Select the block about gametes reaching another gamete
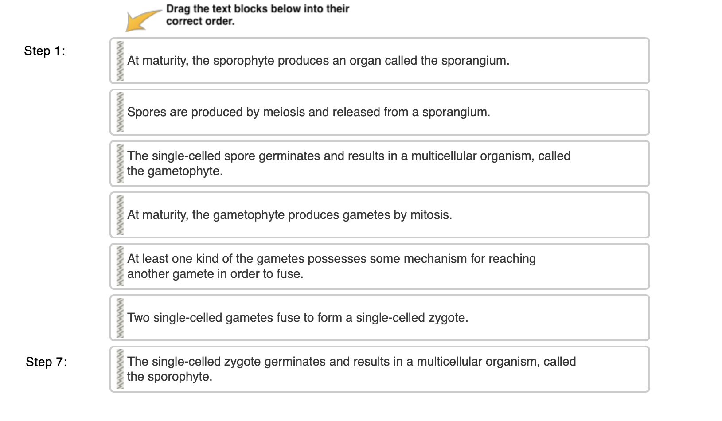722x421 pixels. 332,266
